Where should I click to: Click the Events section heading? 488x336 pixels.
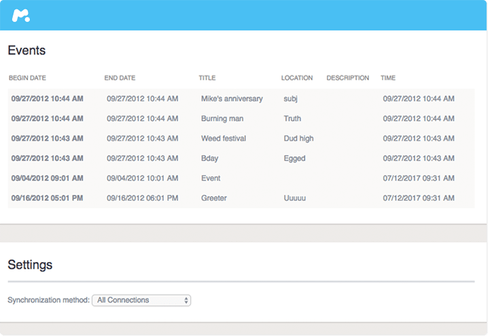pos(27,50)
